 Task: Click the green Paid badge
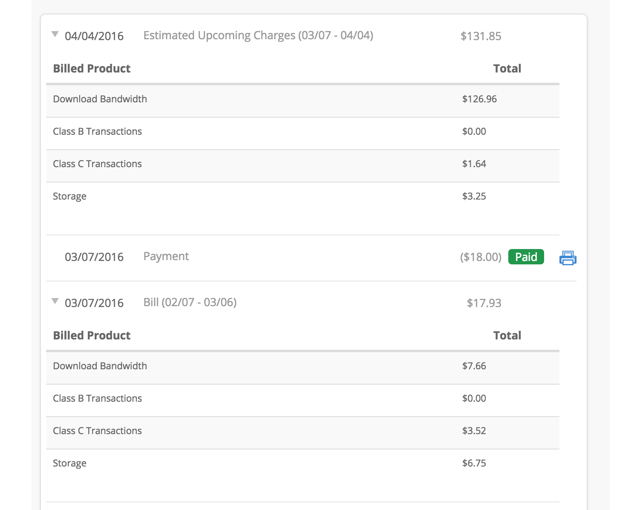(526, 257)
